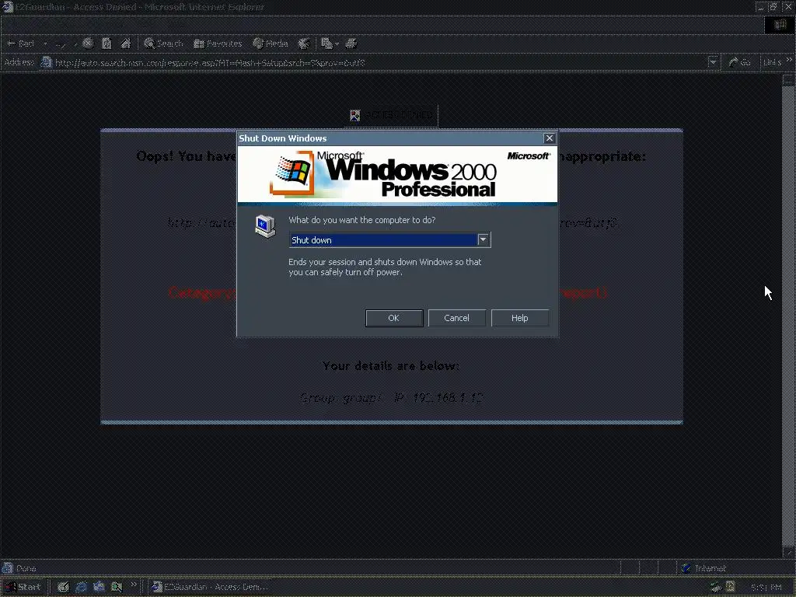Cancel the Shut Down Windows dialog
This screenshot has height=597, width=796.
[x=456, y=318]
